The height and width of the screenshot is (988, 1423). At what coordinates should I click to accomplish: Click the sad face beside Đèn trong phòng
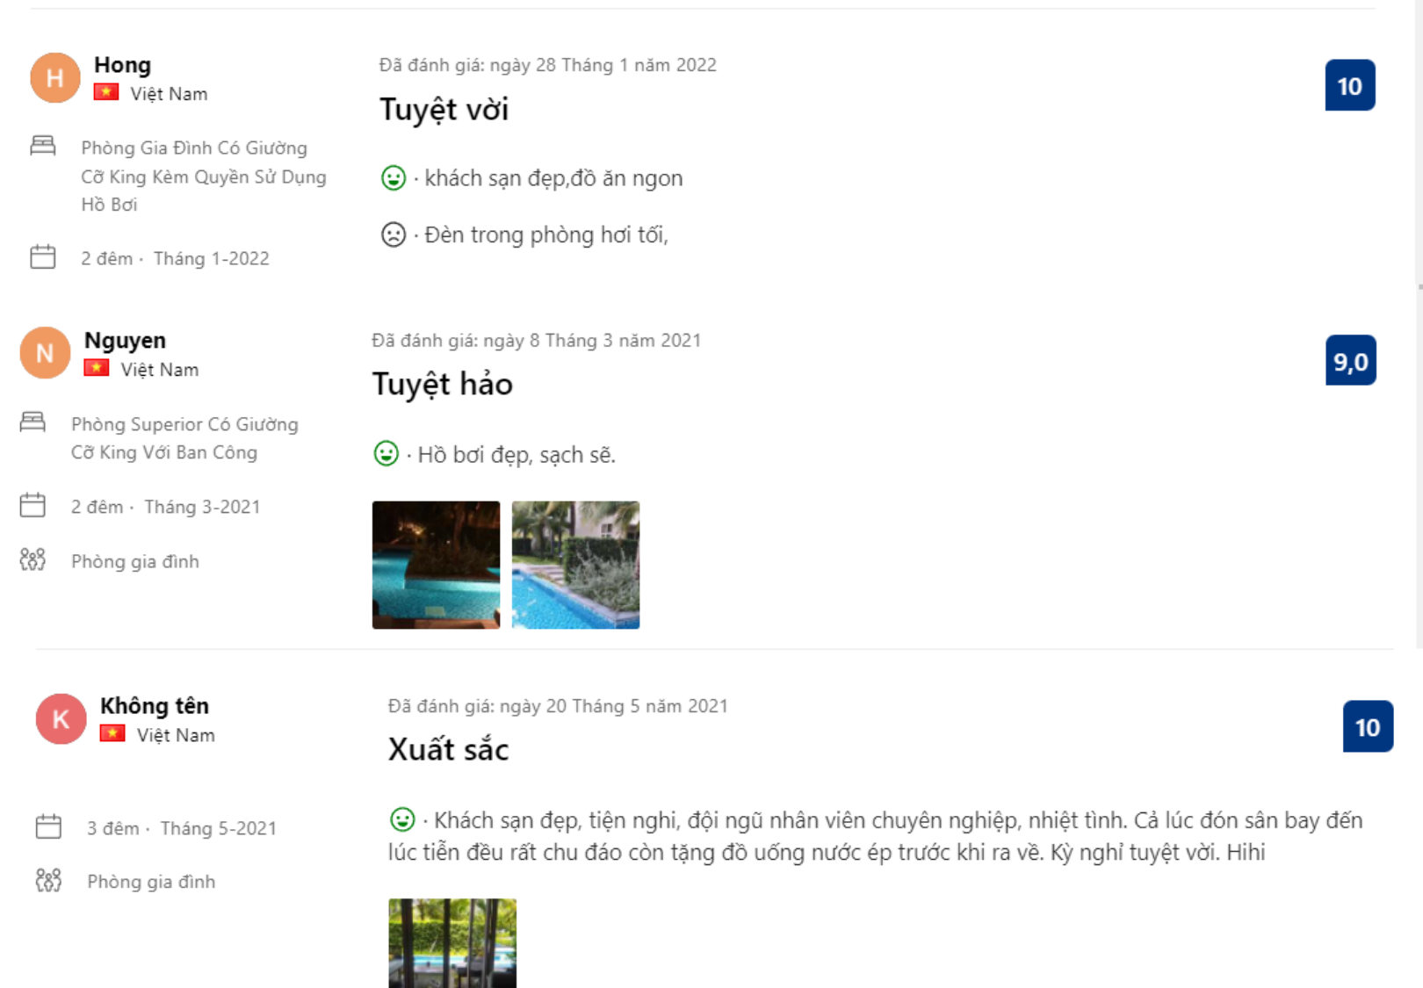point(394,234)
